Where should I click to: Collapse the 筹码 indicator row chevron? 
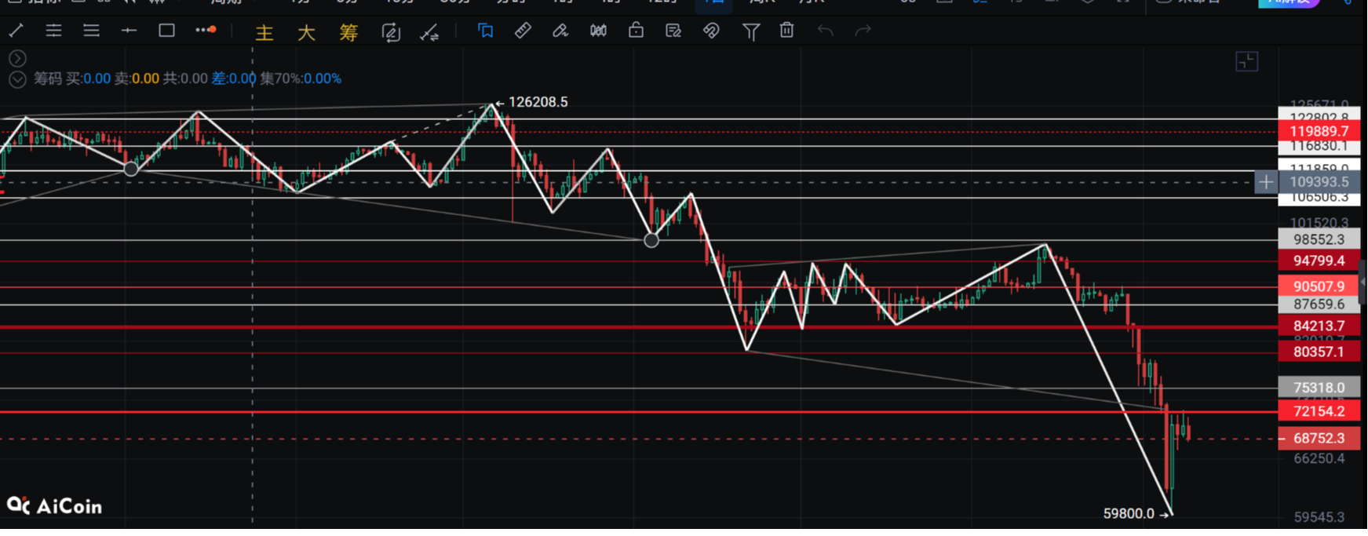pos(17,79)
